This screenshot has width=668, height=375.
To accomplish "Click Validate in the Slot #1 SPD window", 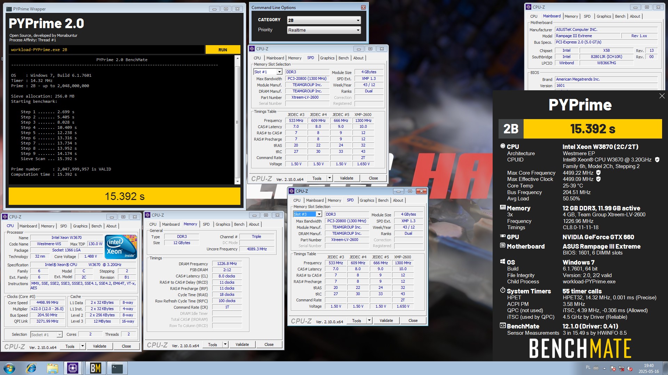I will click(x=347, y=178).
